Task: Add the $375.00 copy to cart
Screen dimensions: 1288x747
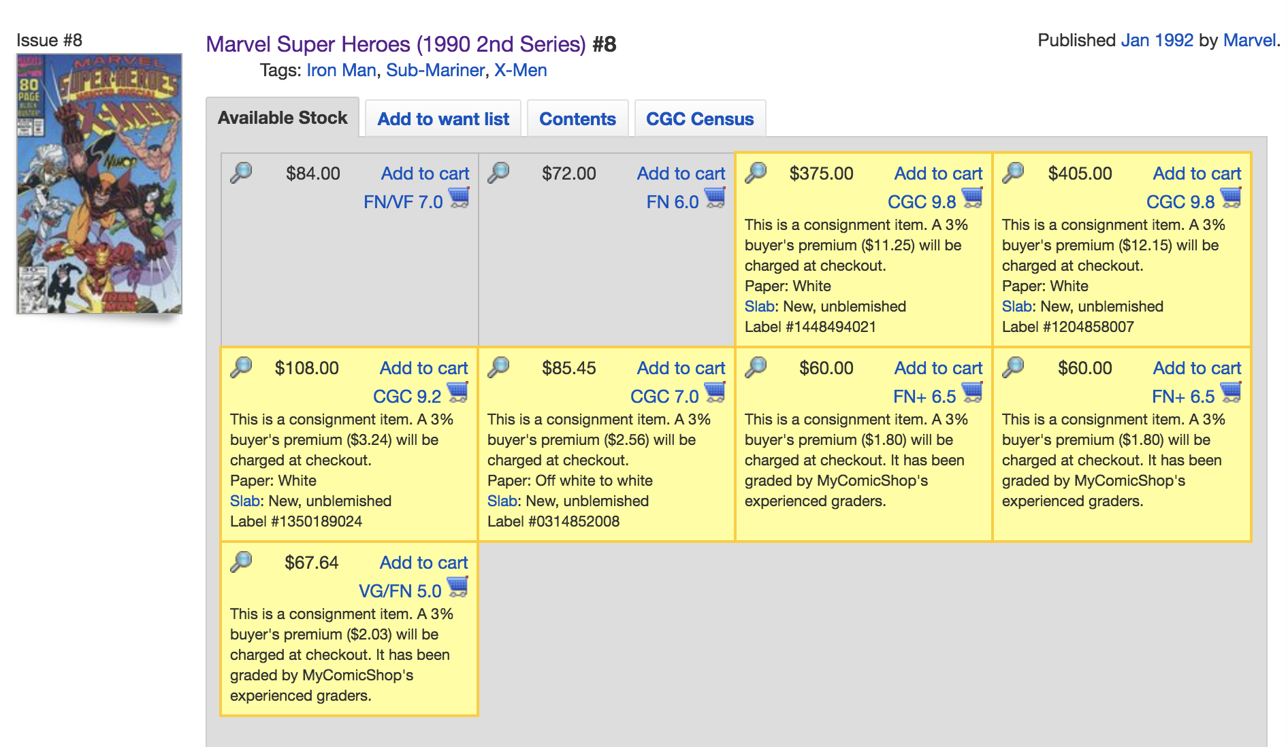Action: pos(938,173)
